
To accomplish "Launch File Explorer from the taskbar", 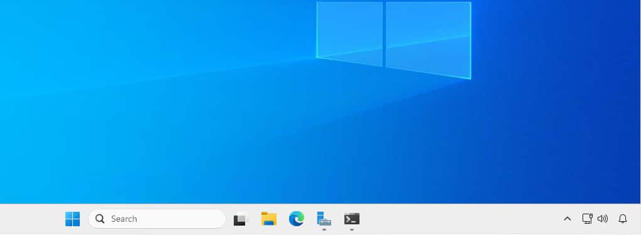I will tap(269, 219).
